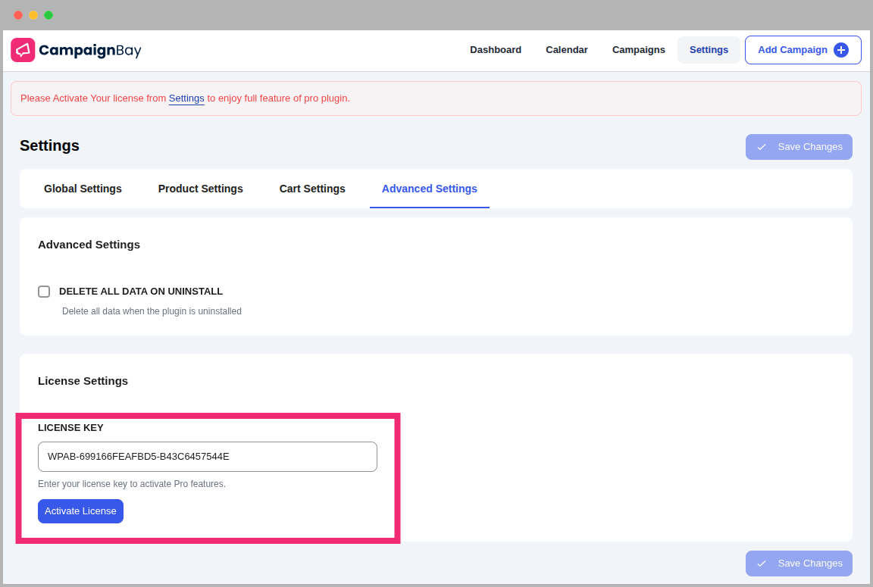Click the checkmark icon in bottom Save Changes
This screenshot has width=873, height=587.
click(762, 564)
